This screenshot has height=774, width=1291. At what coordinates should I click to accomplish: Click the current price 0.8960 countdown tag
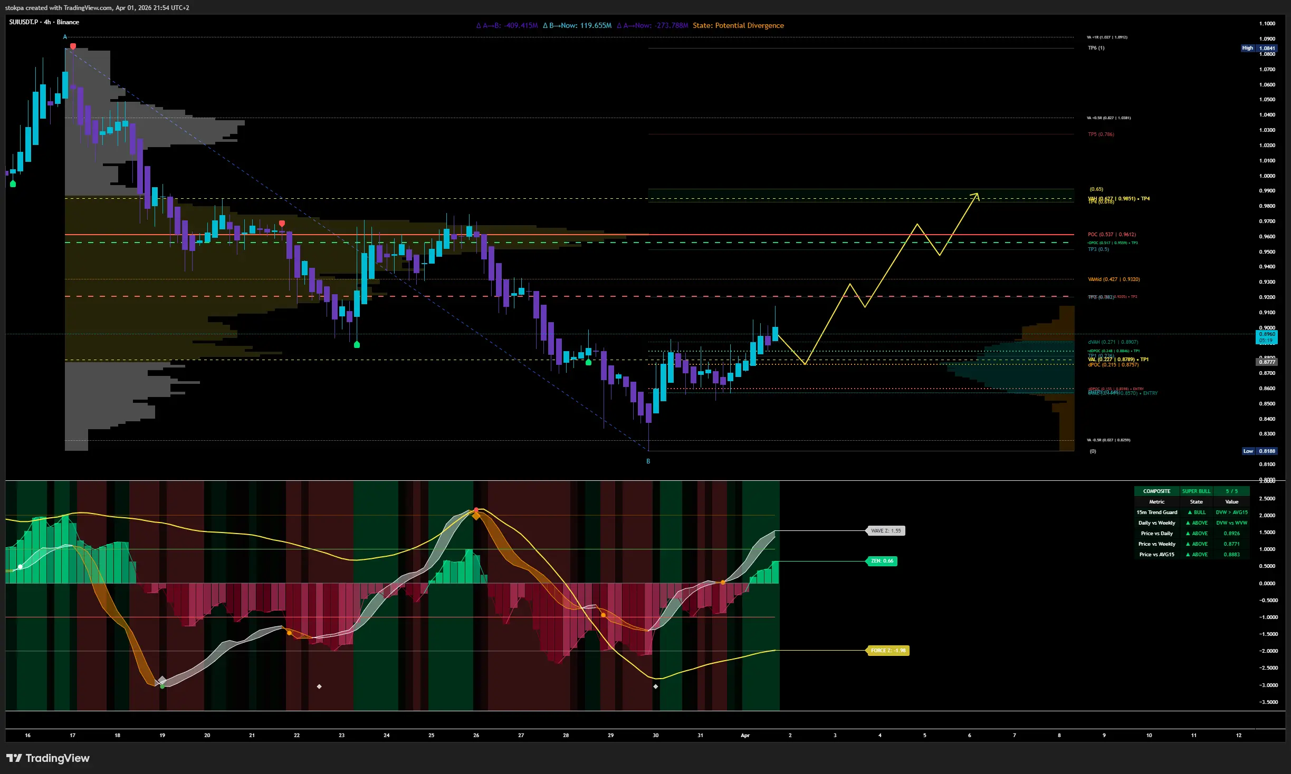pyautogui.click(x=1267, y=337)
